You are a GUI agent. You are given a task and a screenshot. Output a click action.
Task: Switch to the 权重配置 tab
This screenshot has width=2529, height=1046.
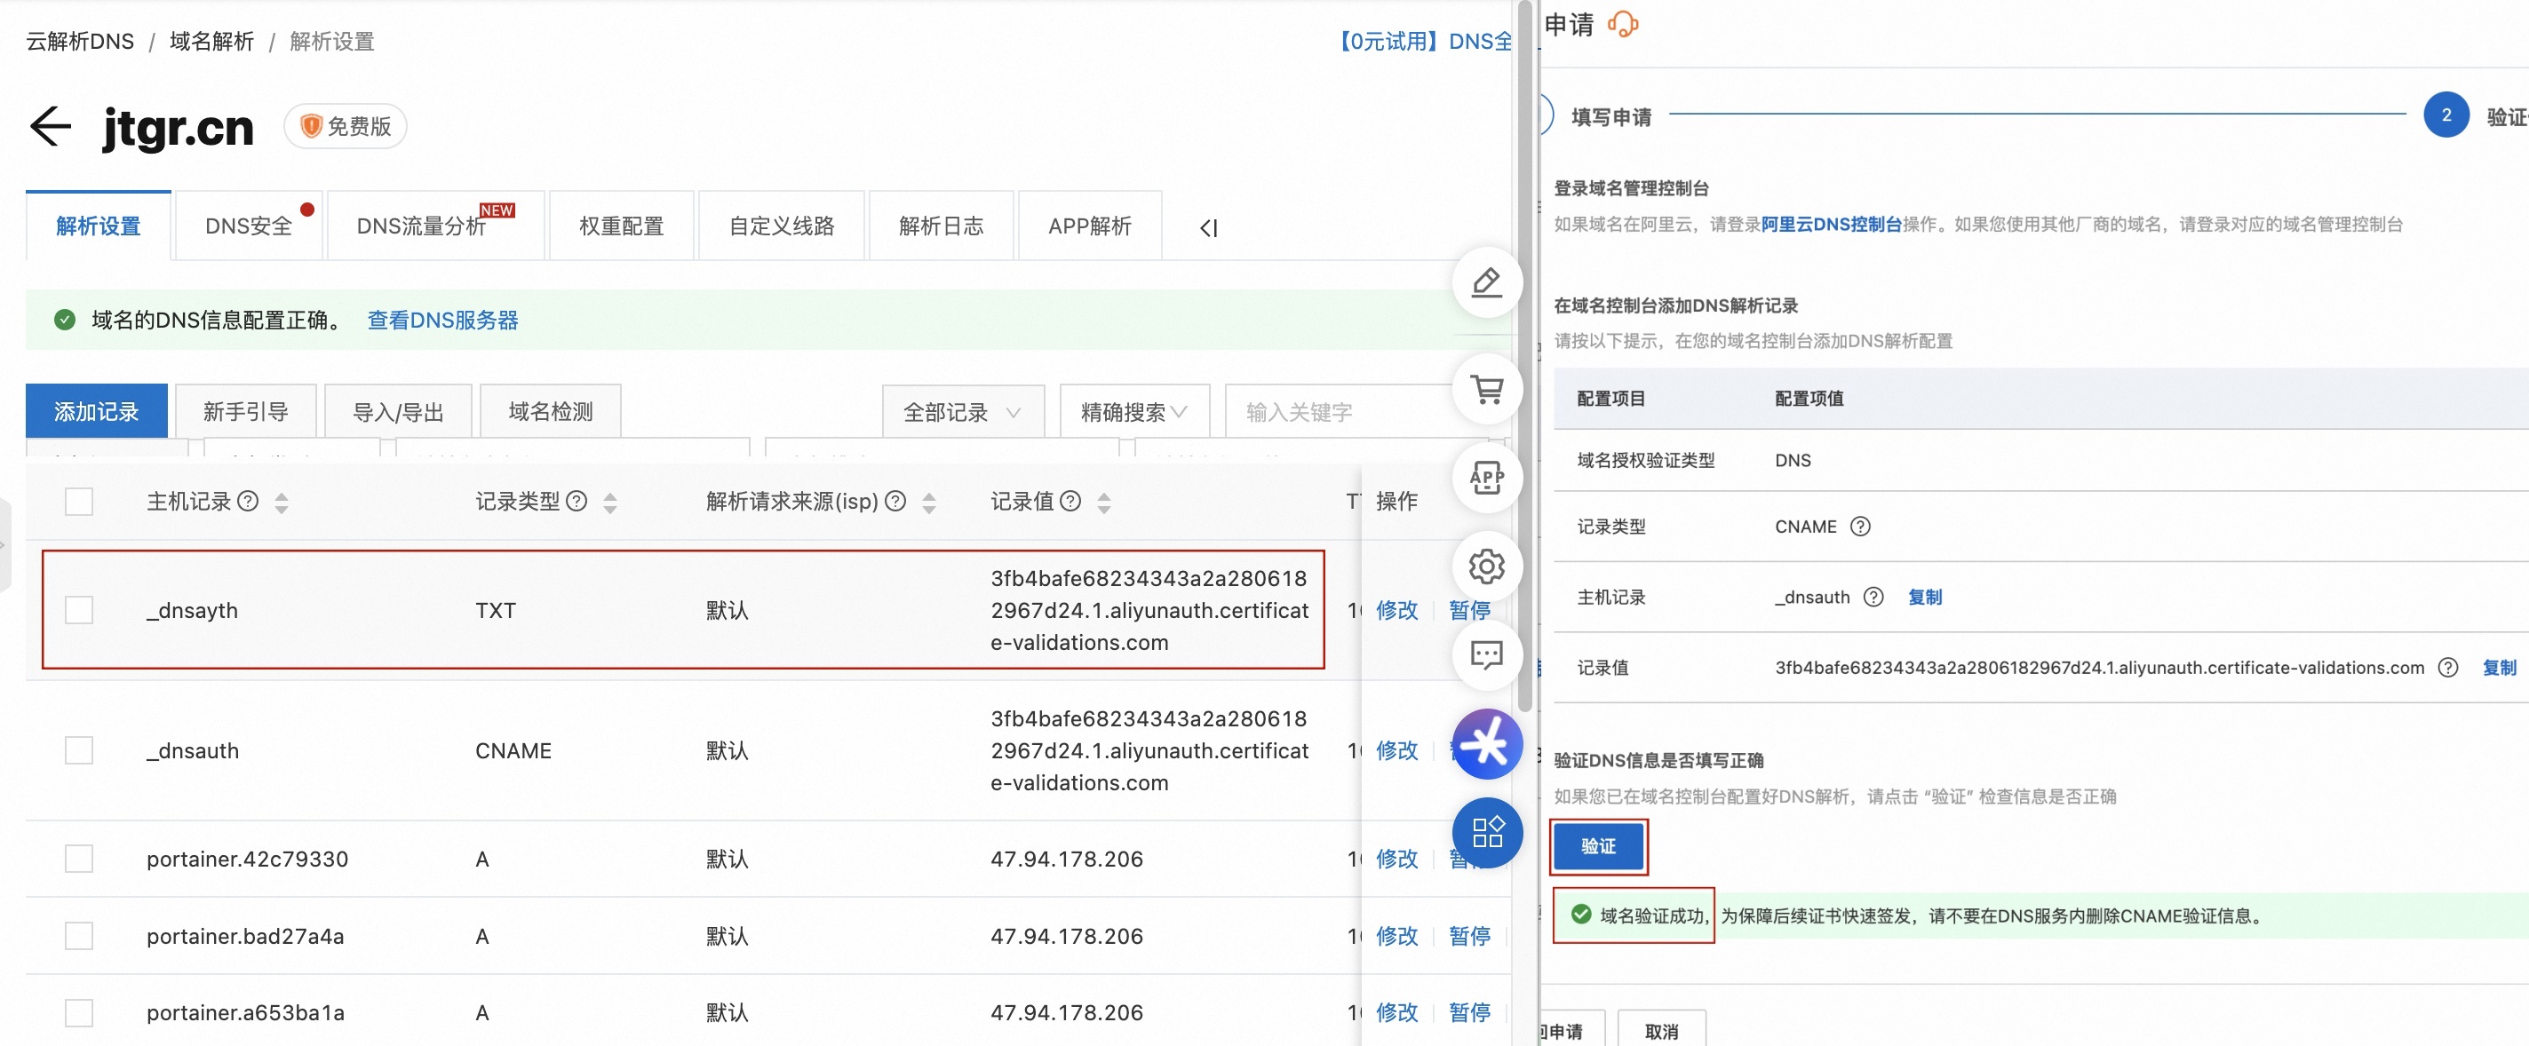(x=622, y=226)
